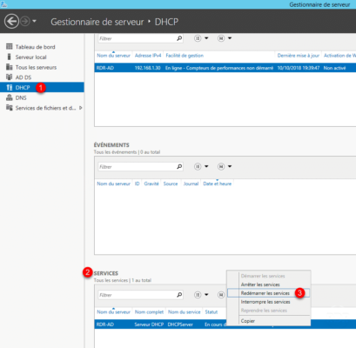Choose Redémarrer les services menu entry
Image resolution: width=356 pixels, height=348 pixels.
(x=268, y=293)
